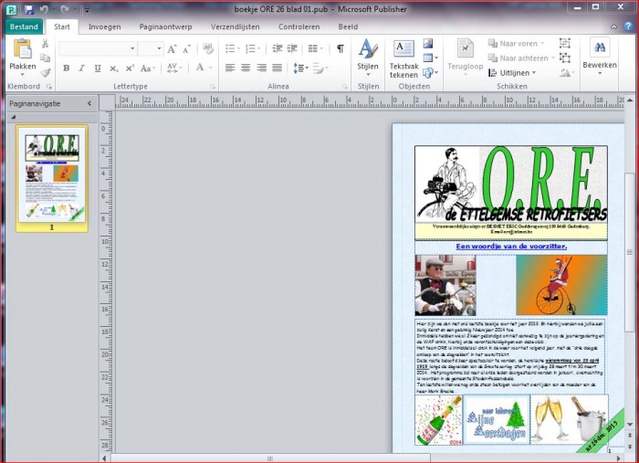The image size is (639, 463).
Task: Minimize the ribbon with the caret
Action: coord(613,26)
